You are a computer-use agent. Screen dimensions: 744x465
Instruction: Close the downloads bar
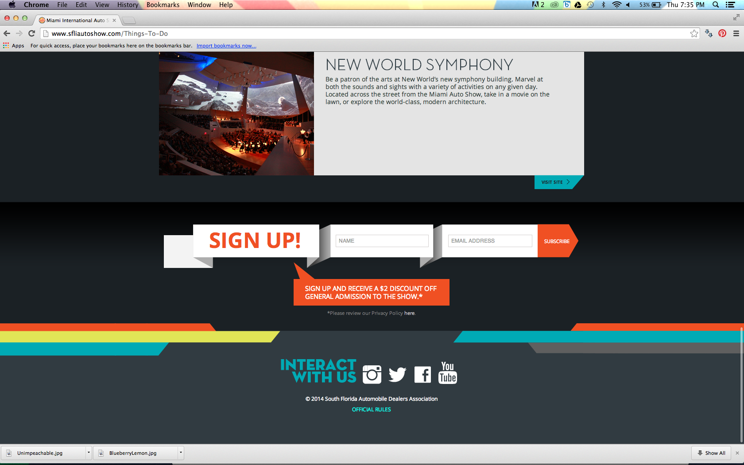(737, 453)
